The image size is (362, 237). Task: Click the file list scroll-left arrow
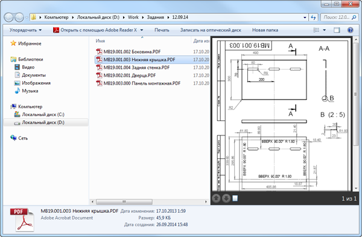pos(92,201)
